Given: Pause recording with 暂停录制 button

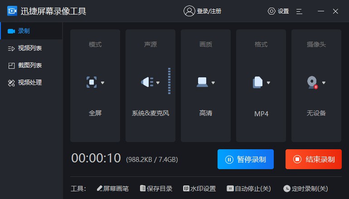Looking at the screenshot, I should [246, 159].
